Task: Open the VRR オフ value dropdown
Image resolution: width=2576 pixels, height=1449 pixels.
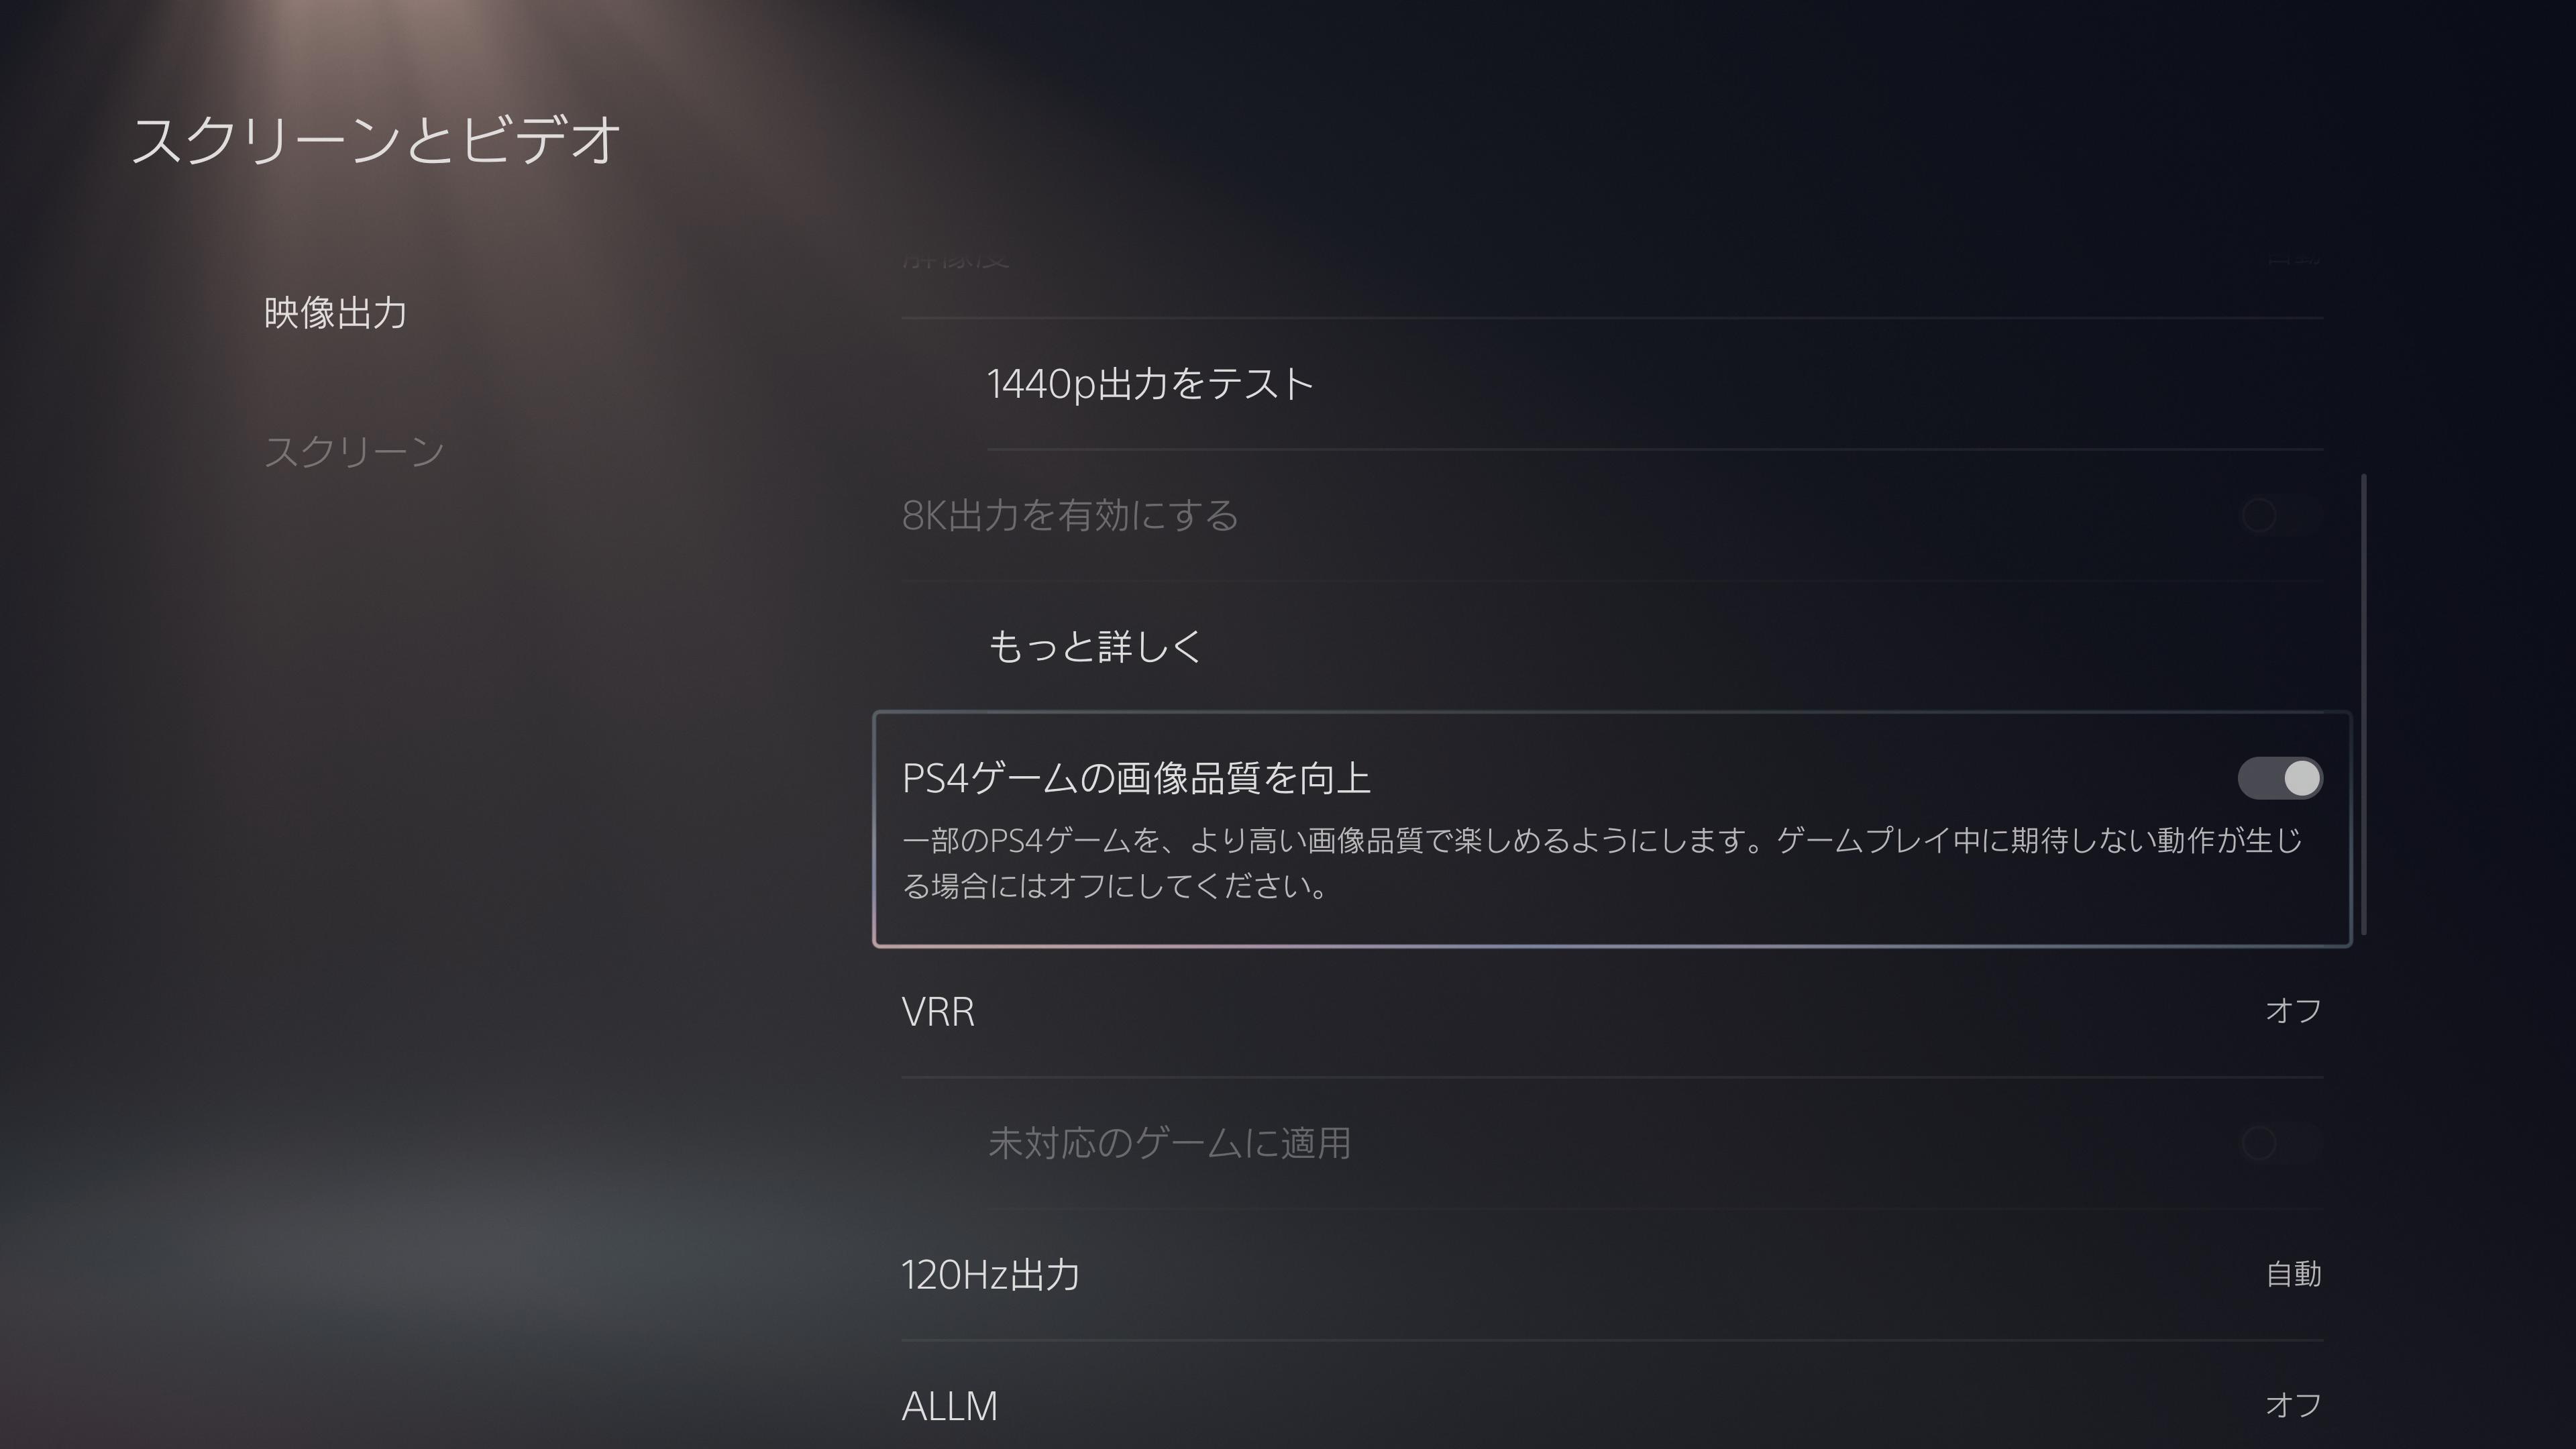Action: point(2292,1011)
